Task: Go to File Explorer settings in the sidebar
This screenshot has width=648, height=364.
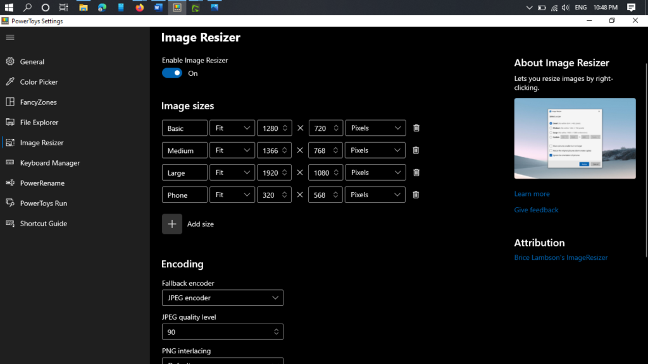Action: [75, 122]
